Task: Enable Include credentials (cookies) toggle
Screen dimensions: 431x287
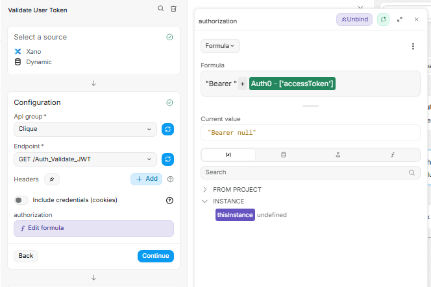Action: 21,200
